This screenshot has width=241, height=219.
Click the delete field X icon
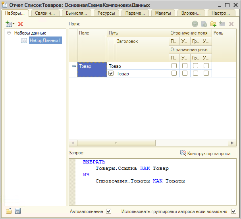(231, 24)
